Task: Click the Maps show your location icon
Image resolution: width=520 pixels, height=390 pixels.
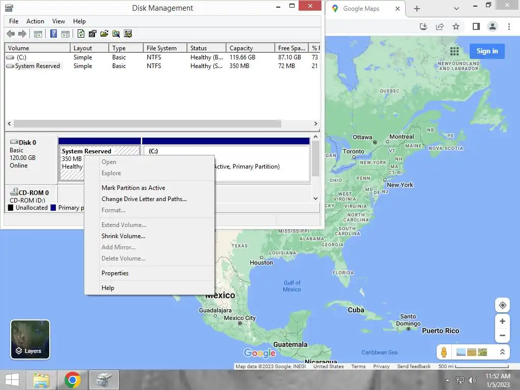Action: 502,305
